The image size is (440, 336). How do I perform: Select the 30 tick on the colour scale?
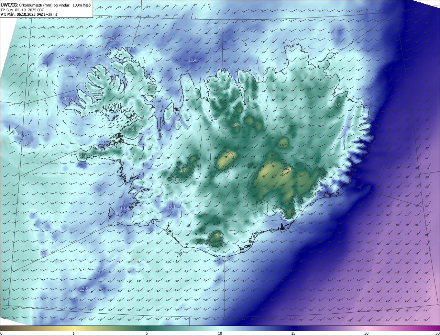pyautogui.click(x=366, y=333)
